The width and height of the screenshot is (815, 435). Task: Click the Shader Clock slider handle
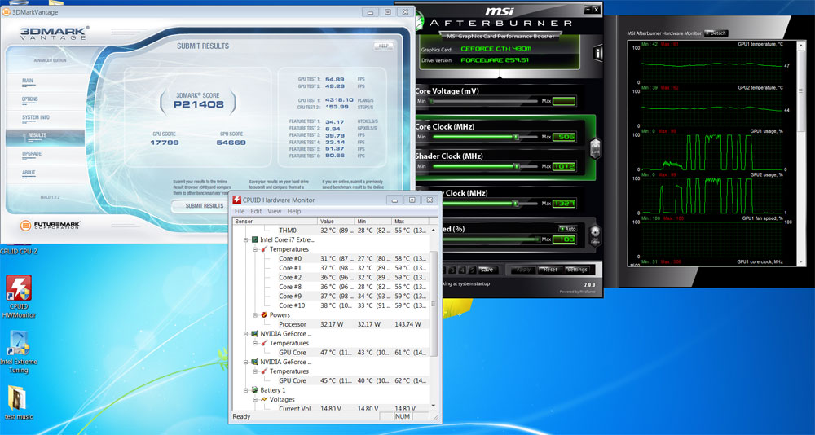click(516, 166)
